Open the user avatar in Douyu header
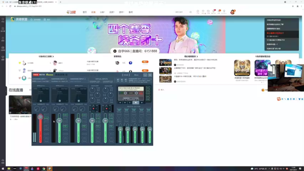The image size is (304, 171). pos(233,12)
